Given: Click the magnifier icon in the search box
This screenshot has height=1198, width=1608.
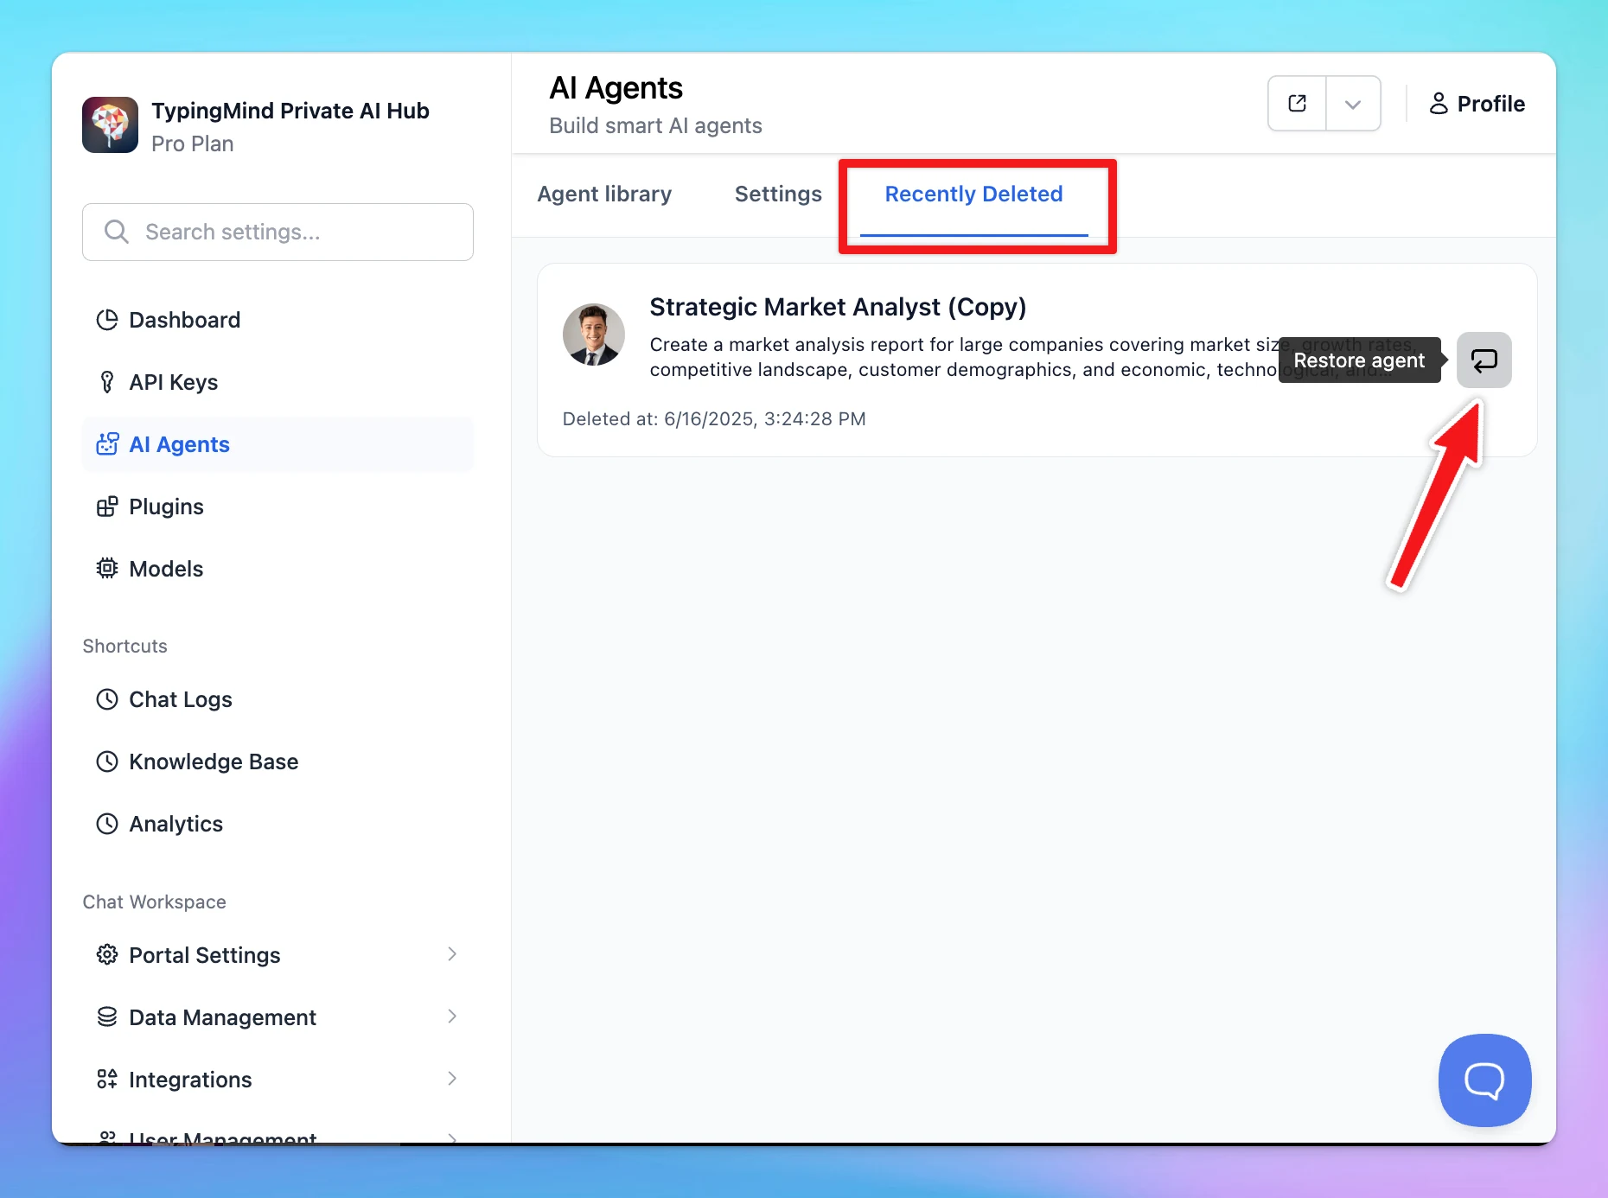Looking at the screenshot, I should [116, 232].
